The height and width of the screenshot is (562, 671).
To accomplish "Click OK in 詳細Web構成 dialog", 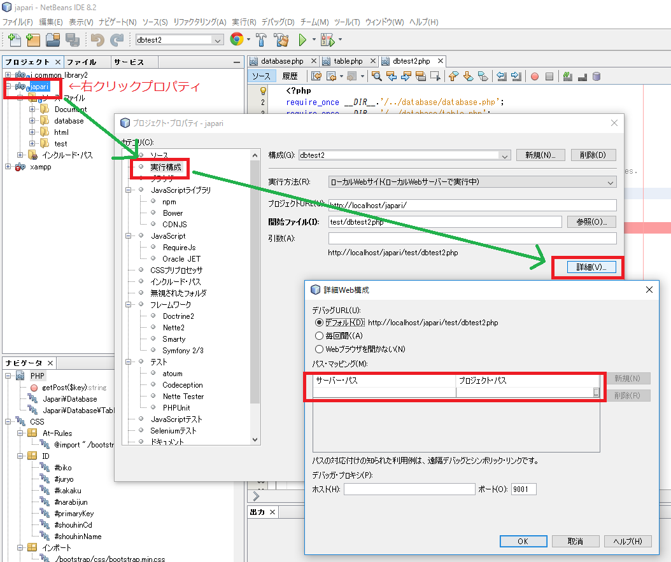I will point(523,541).
